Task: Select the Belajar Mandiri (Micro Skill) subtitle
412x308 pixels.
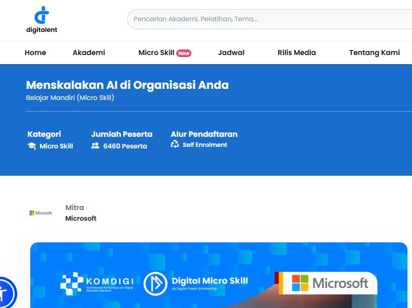Action: 70,98
